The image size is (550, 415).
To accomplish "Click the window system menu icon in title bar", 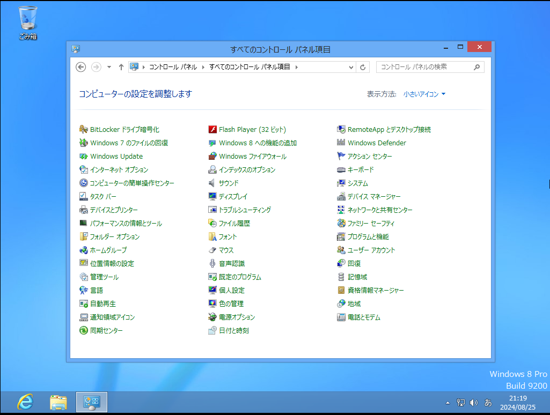I will point(76,49).
